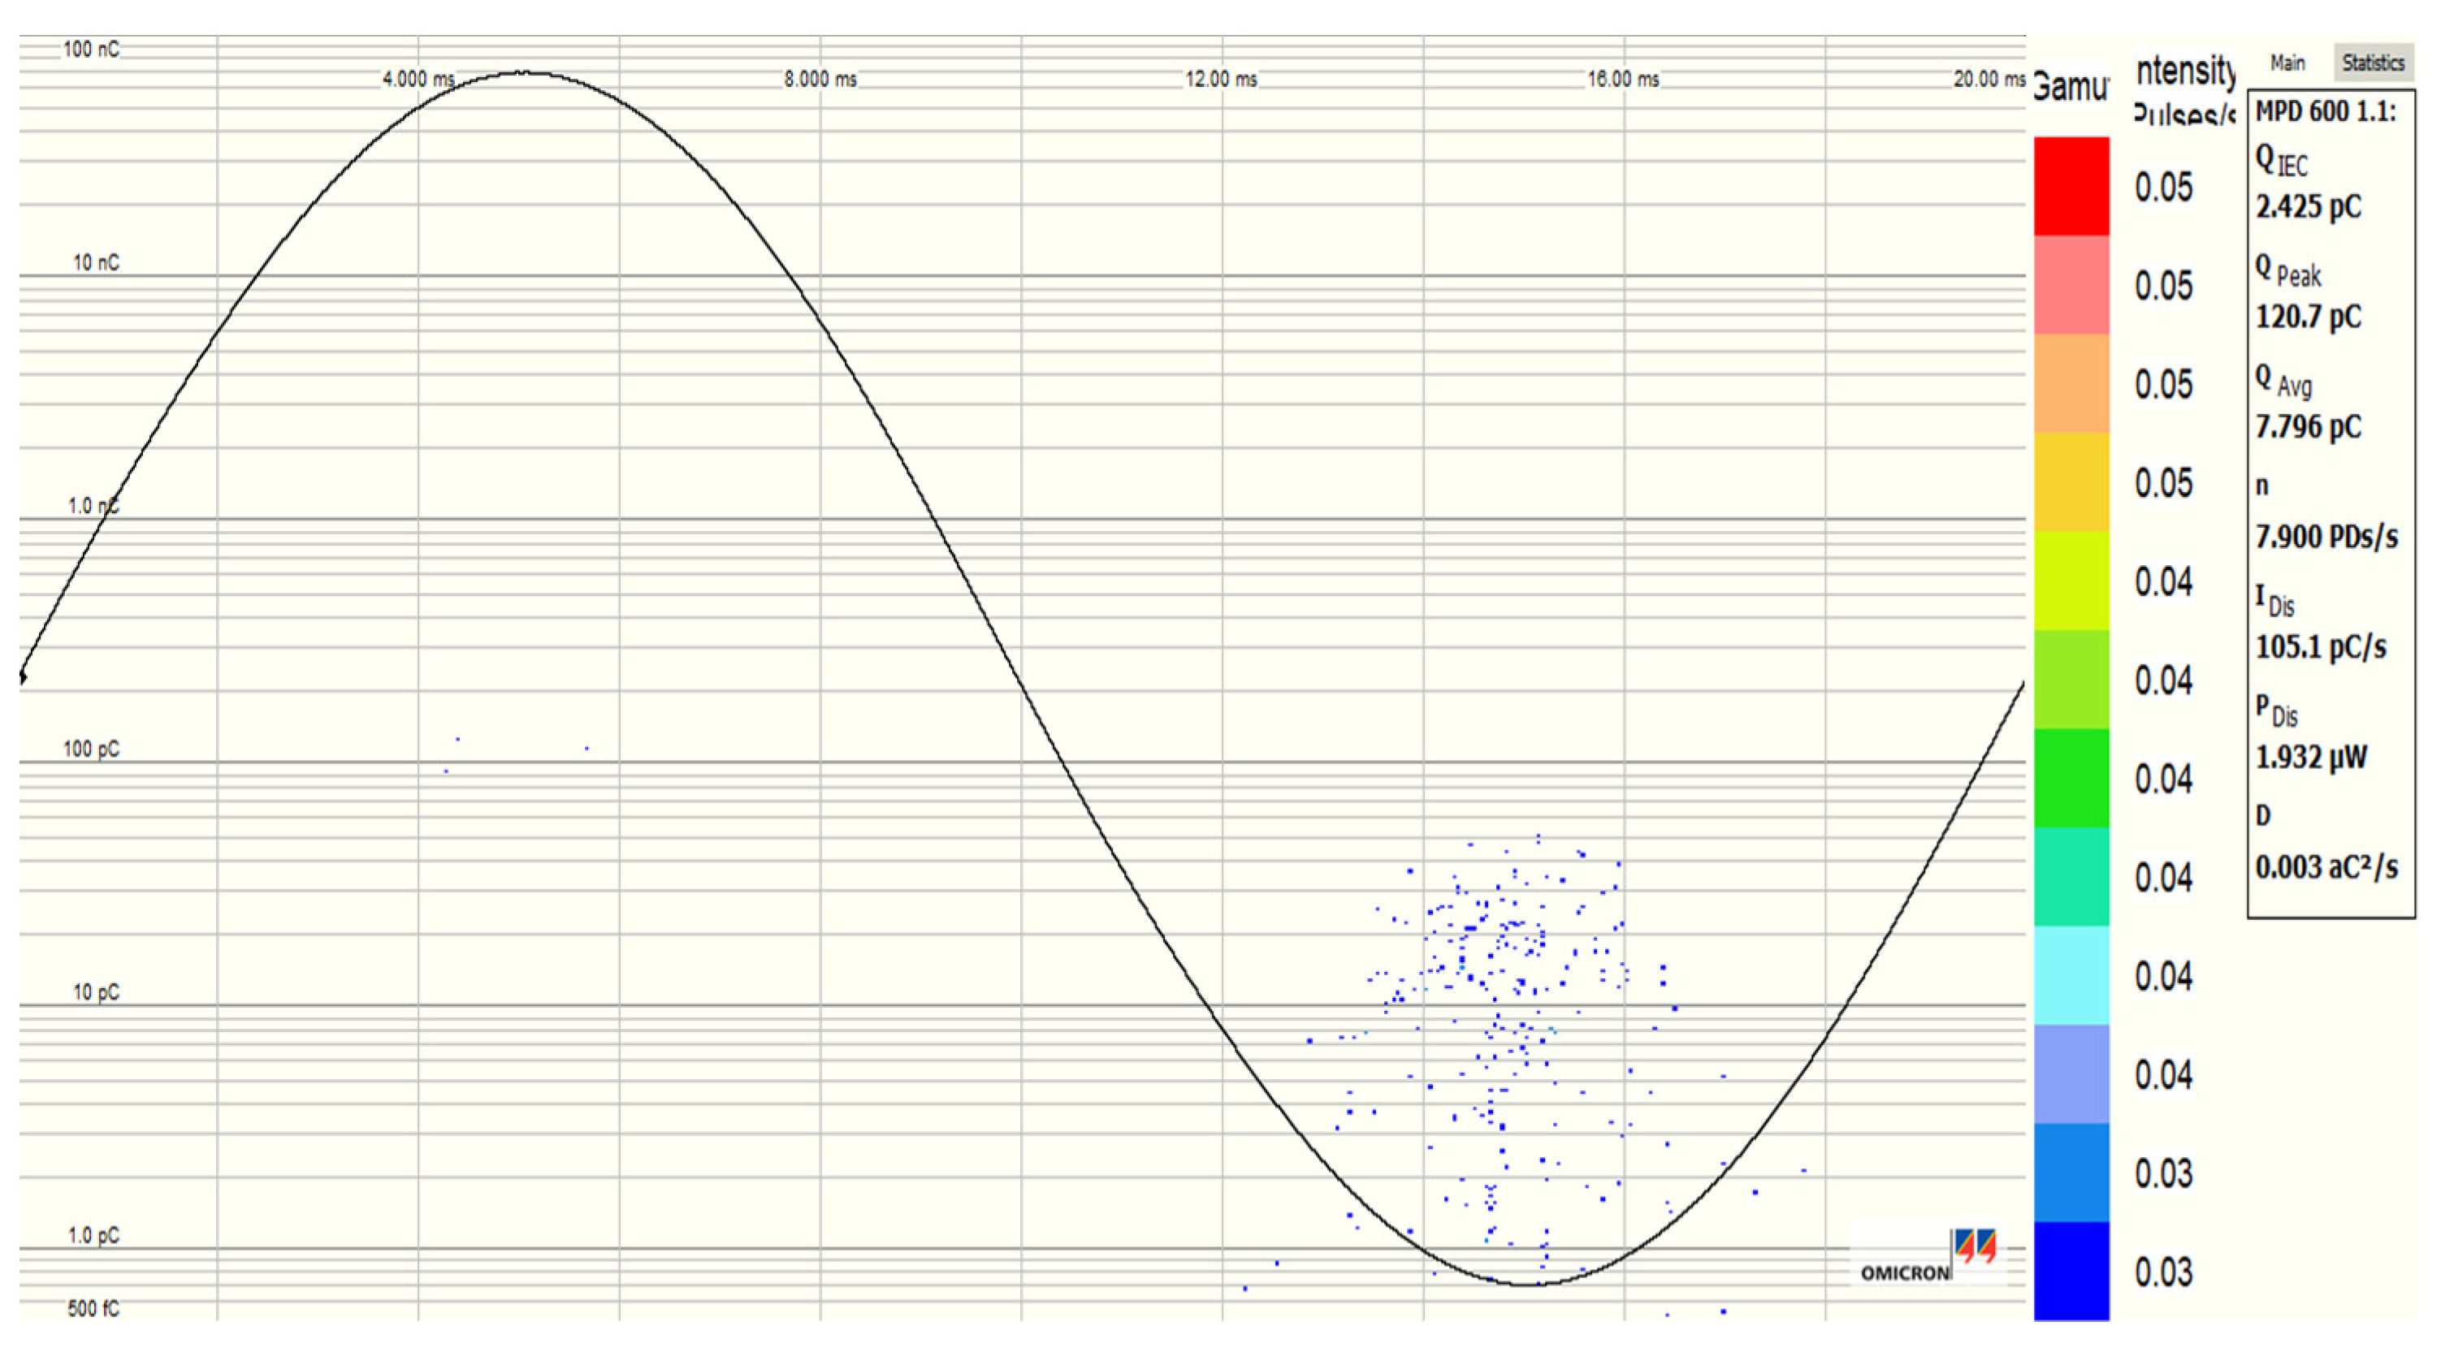Screen dimensions: 2445x1356
Task: Select the 100 pC charge axis label
Action: tap(91, 749)
